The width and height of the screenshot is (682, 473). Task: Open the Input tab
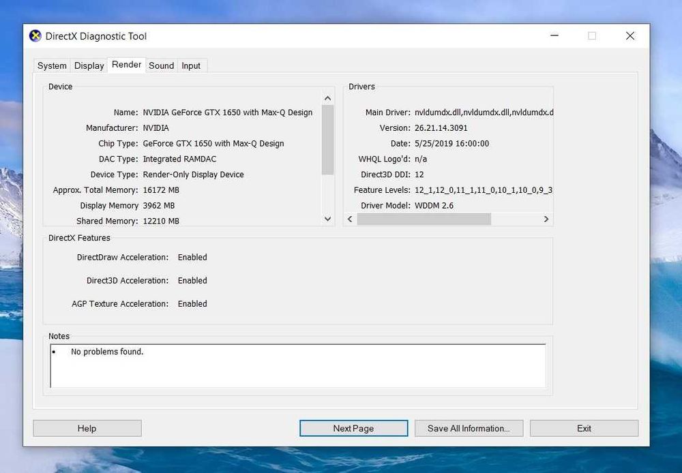tap(191, 65)
